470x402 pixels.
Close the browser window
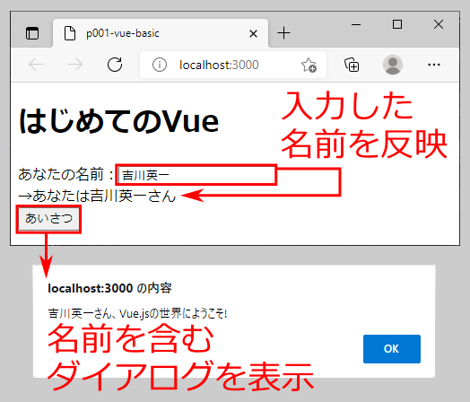pyautogui.click(x=439, y=24)
